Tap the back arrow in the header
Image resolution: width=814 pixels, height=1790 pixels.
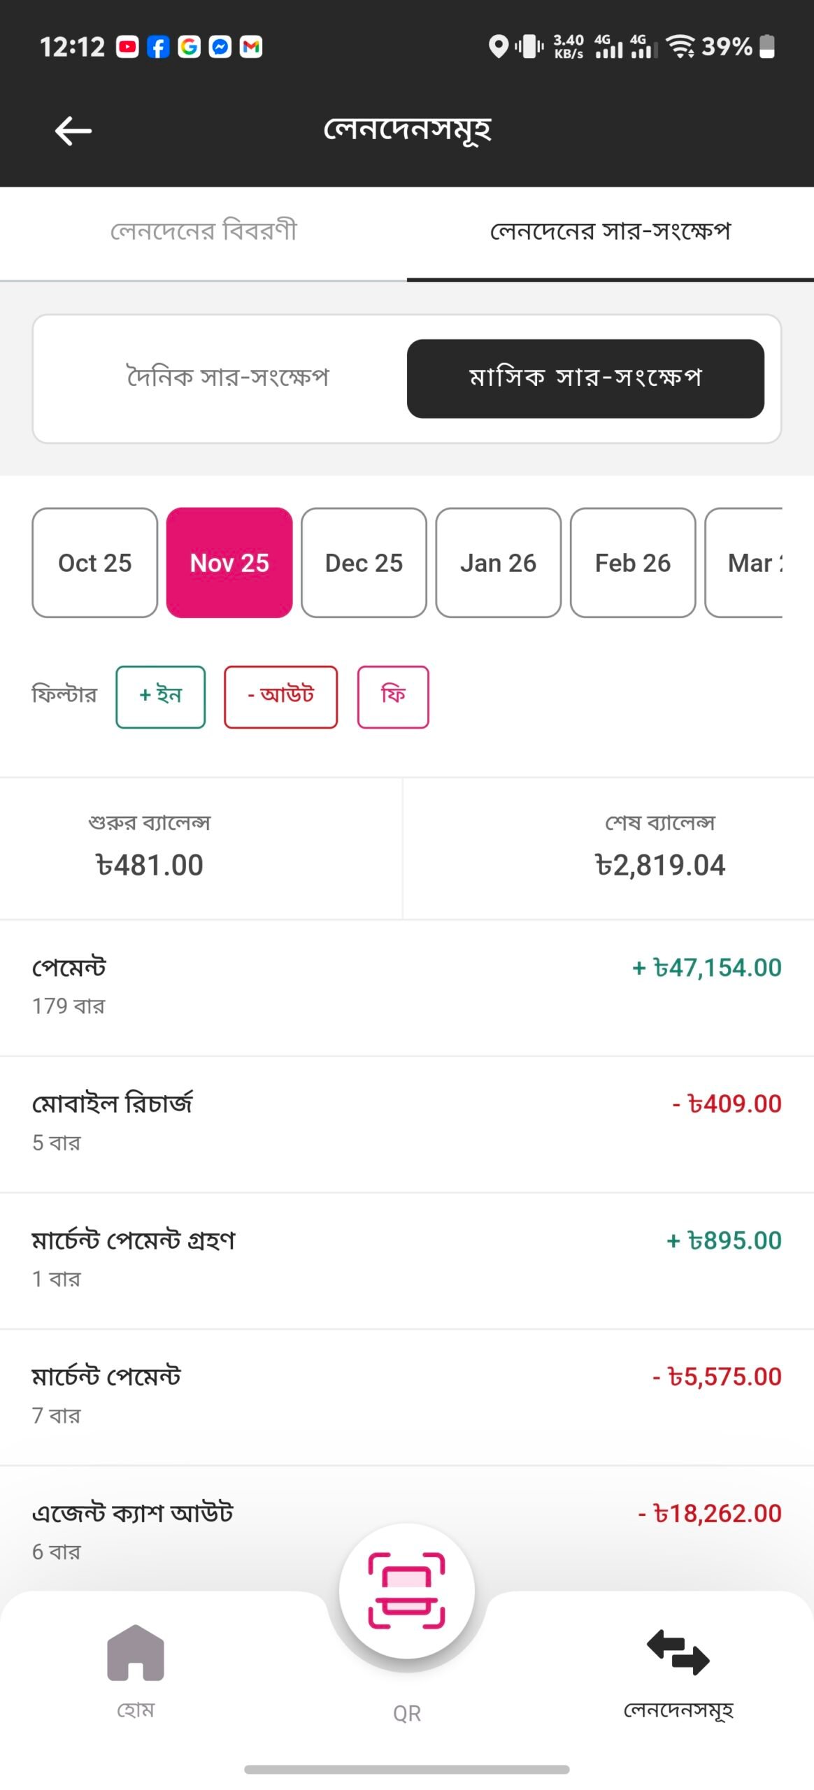pyautogui.click(x=73, y=131)
